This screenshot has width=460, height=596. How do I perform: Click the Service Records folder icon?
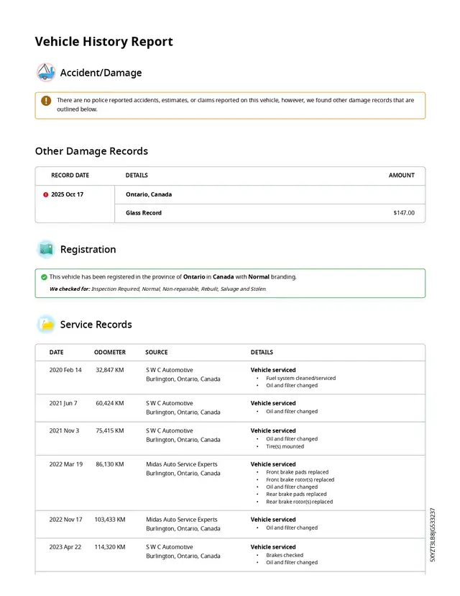click(46, 325)
